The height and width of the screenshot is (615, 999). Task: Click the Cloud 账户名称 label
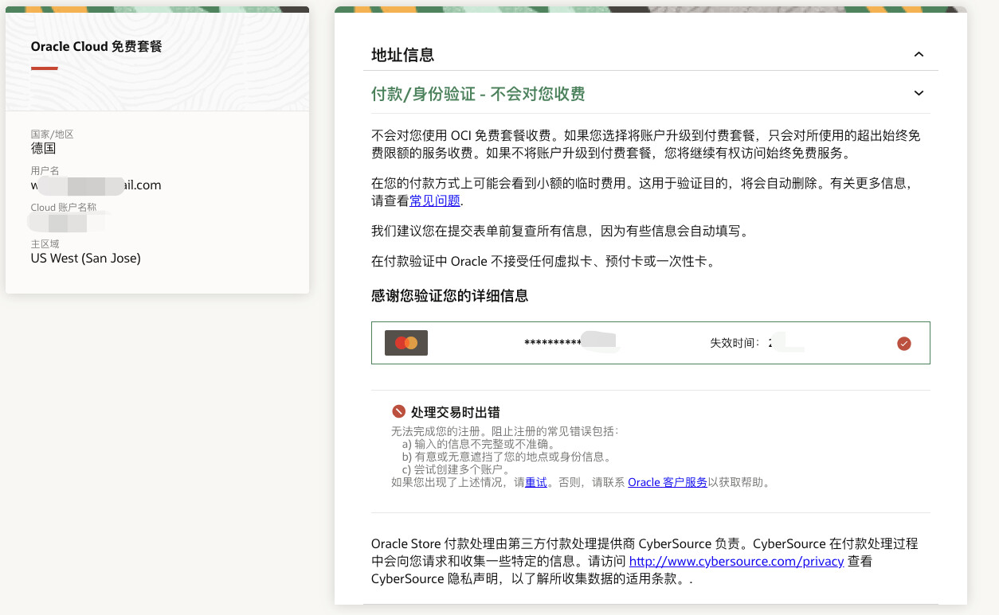(64, 208)
